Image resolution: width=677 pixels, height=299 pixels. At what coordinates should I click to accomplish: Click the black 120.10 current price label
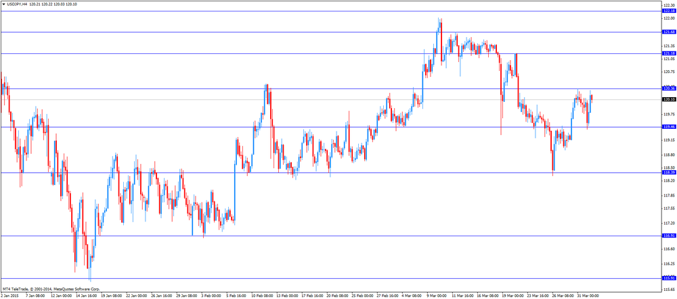(x=668, y=99)
